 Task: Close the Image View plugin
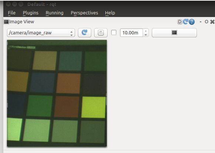212,22
